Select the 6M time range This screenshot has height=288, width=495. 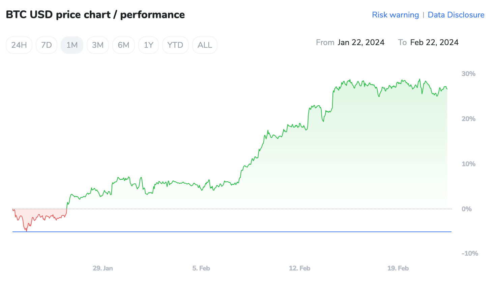click(123, 45)
